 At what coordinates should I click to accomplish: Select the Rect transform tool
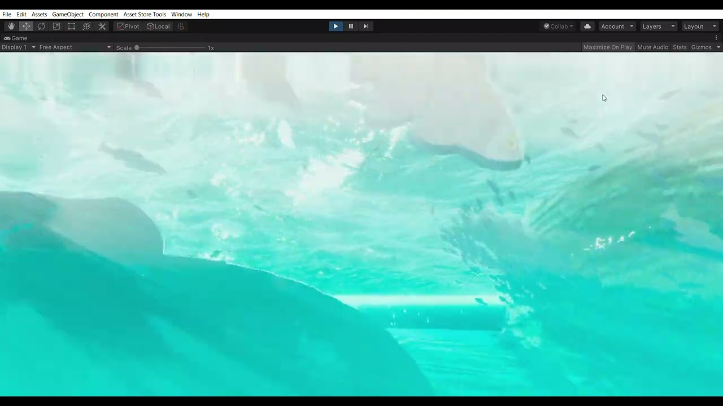click(x=72, y=27)
